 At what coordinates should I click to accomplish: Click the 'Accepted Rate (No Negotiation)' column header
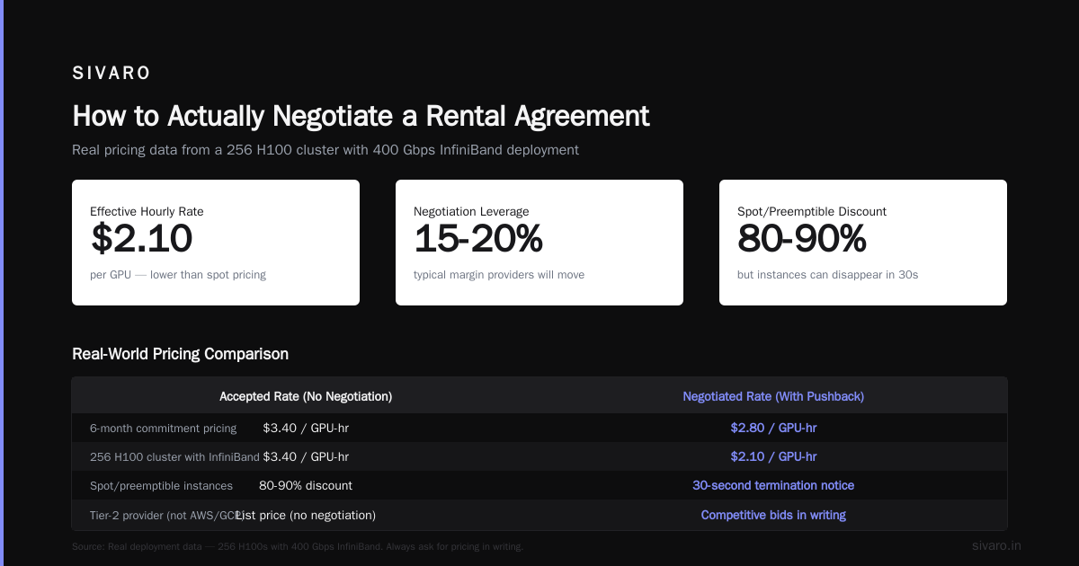[306, 396]
